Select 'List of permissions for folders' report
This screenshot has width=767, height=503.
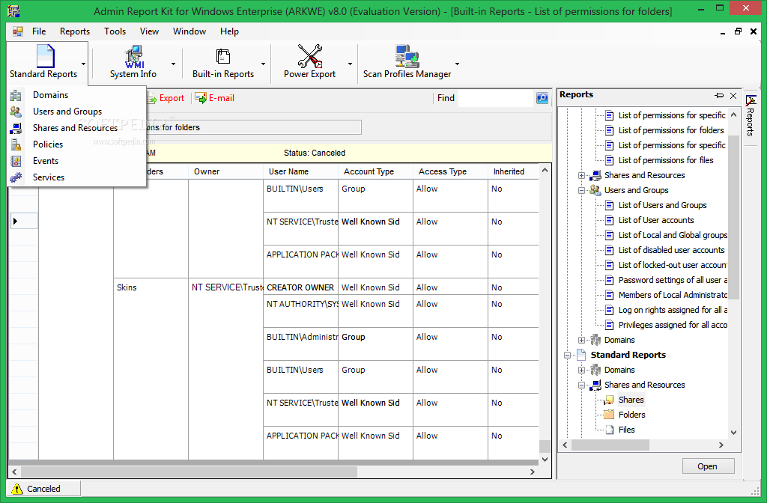(670, 130)
